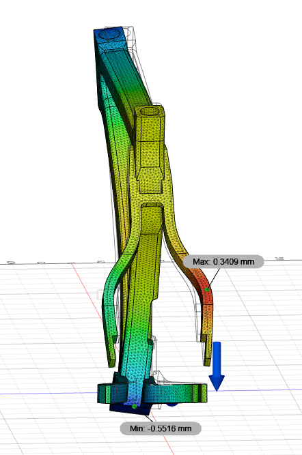Select the green min probe point marker
The width and height of the screenshot is (302, 455).
[135, 407]
